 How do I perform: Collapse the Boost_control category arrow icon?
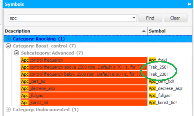(x=8, y=46)
